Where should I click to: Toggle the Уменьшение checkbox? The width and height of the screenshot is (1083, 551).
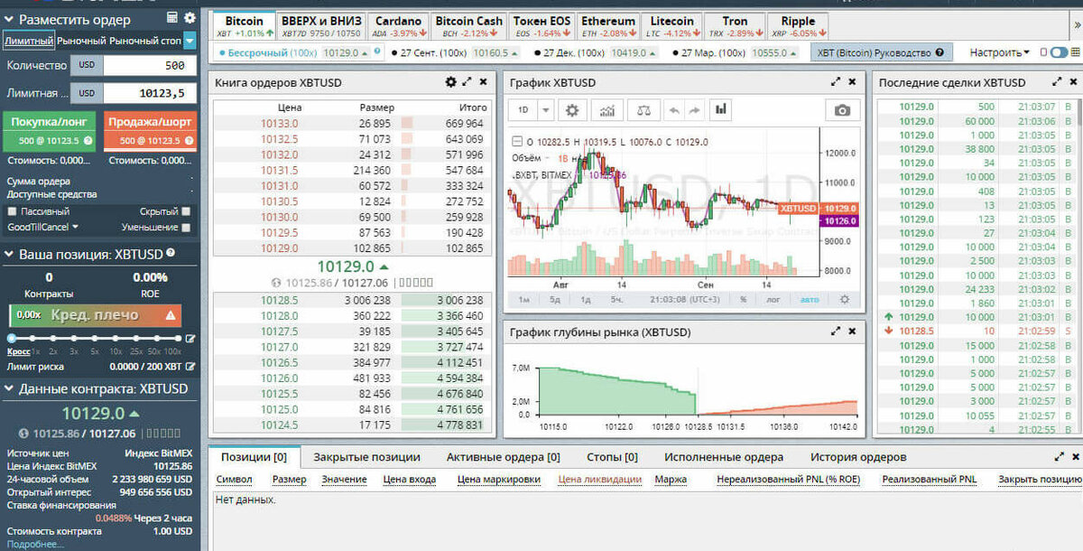click(186, 227)
